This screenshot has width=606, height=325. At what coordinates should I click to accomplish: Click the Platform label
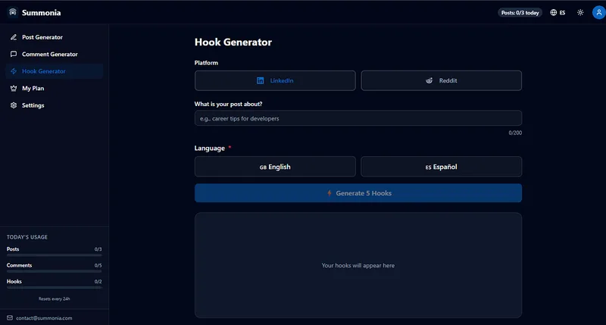point(206,63)
